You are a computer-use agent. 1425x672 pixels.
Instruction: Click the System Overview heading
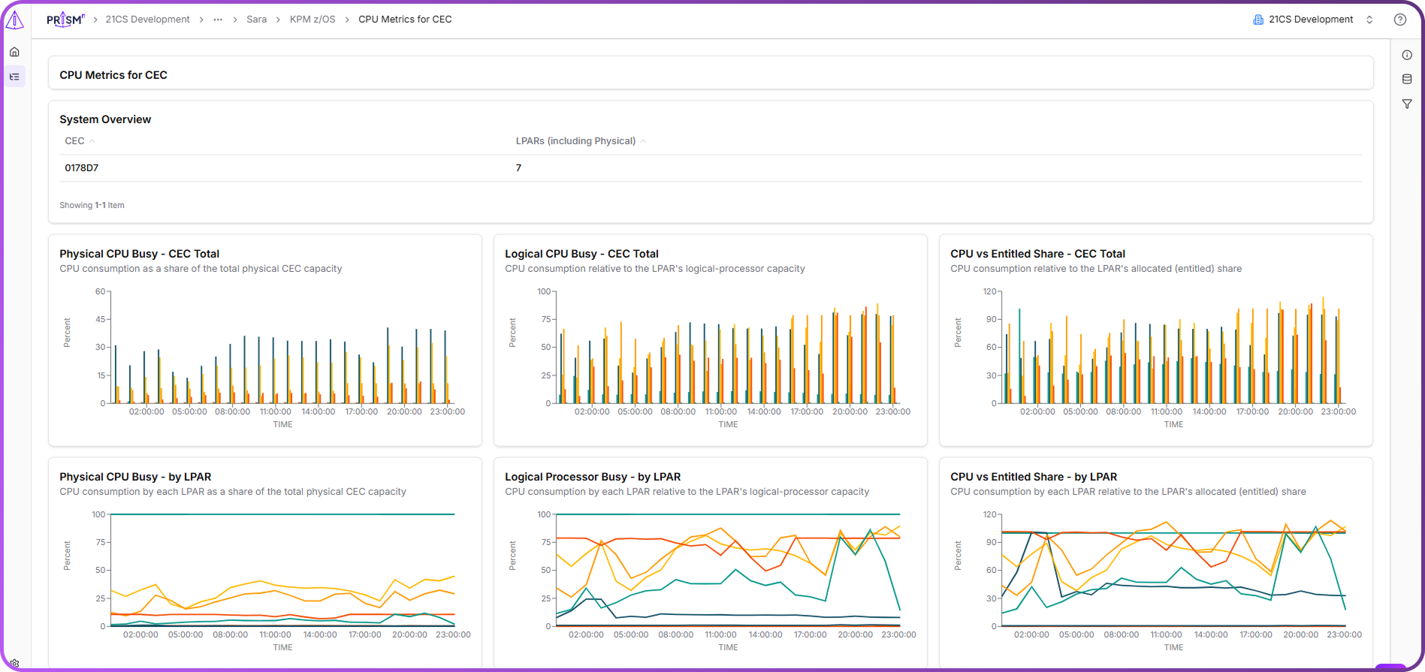pos(105,119)
